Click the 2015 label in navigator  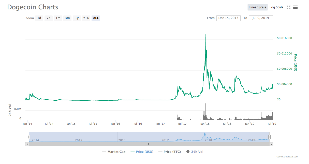coord(79,140)
